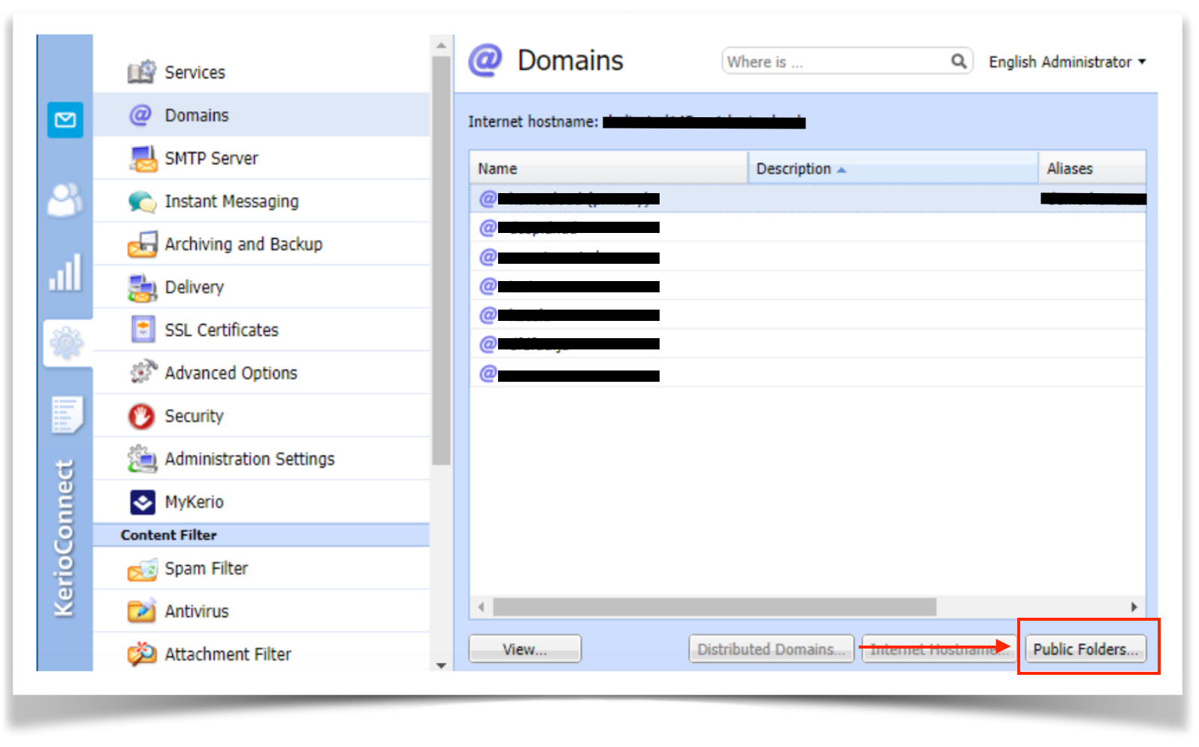Click the Security red hand icon

tap(141, 416)
